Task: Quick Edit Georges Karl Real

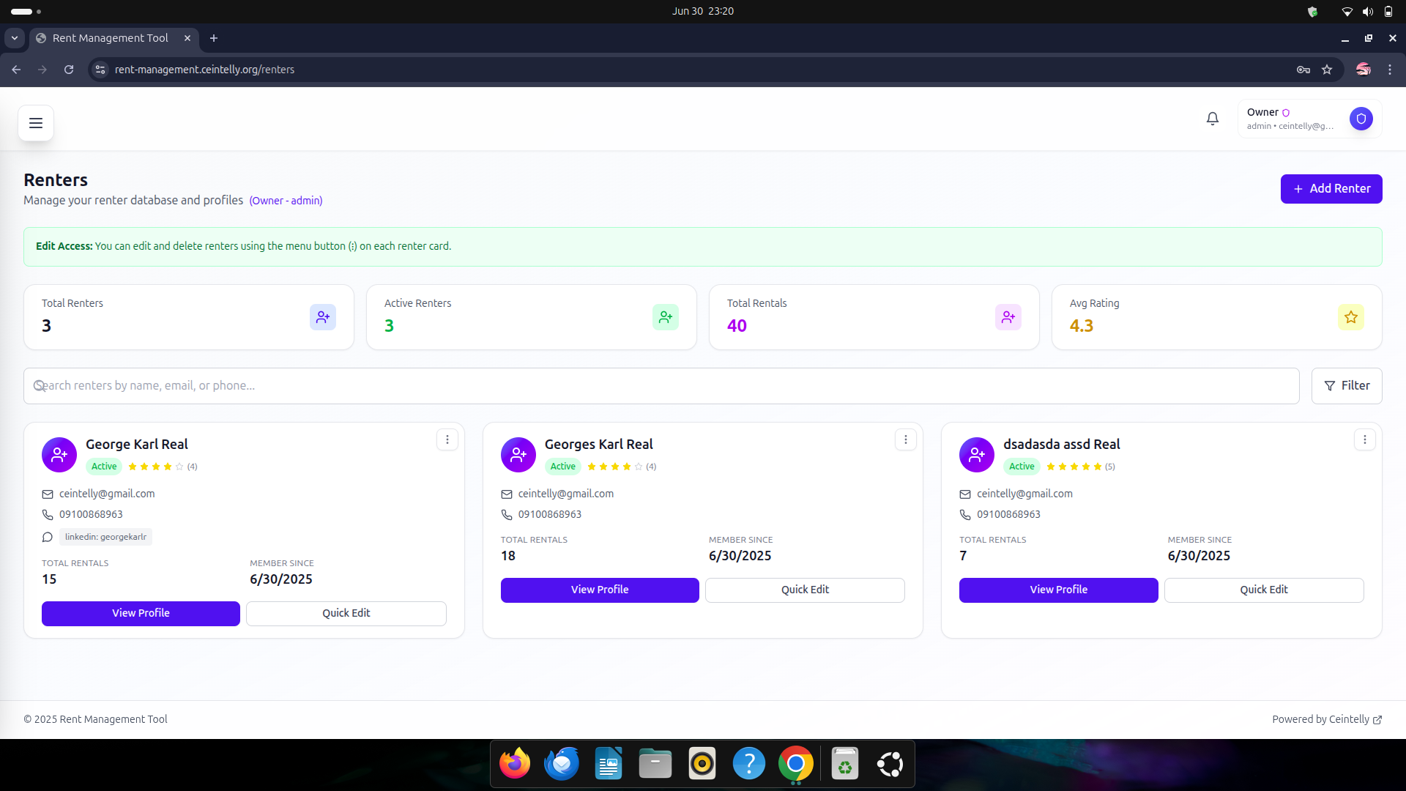Action: (x=804, y=590)
